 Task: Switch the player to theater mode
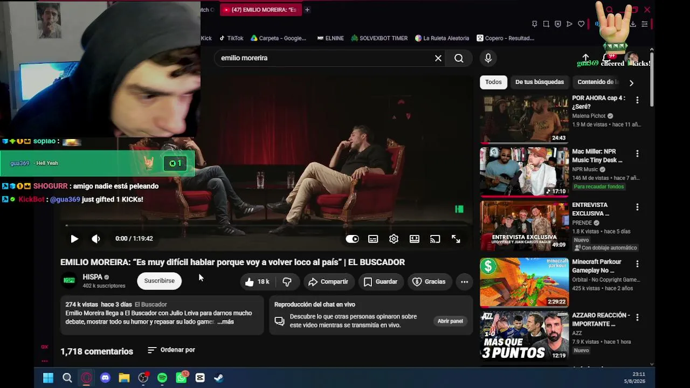point(415,239)
